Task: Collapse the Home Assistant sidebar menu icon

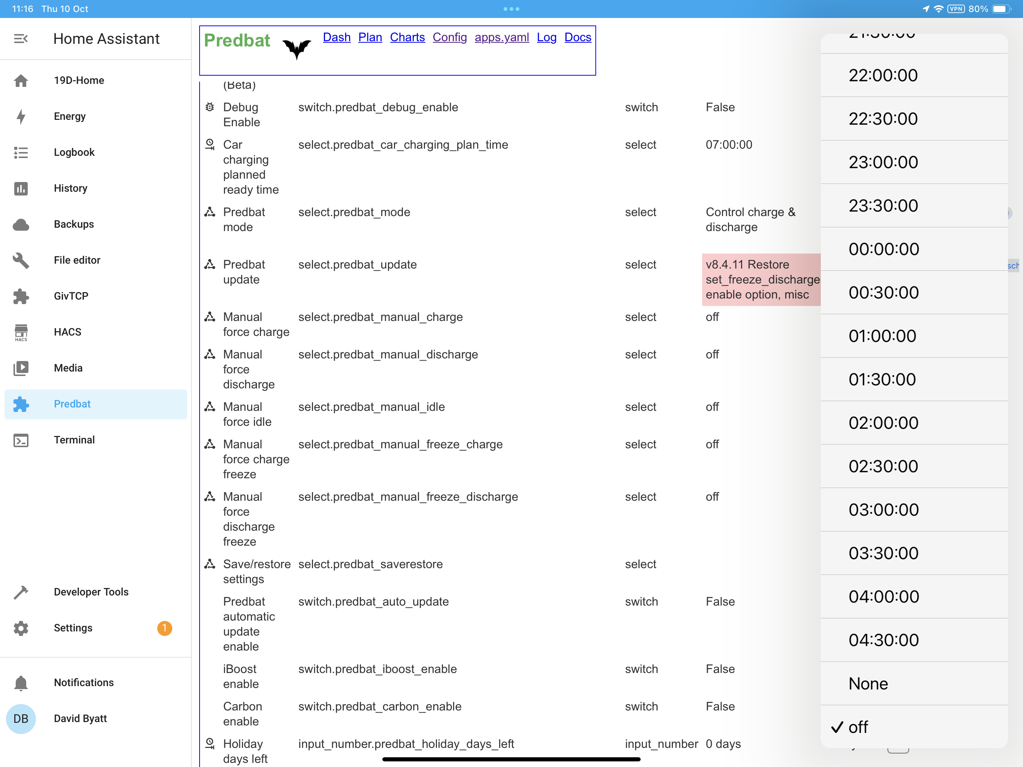Action: click(21, 39)
